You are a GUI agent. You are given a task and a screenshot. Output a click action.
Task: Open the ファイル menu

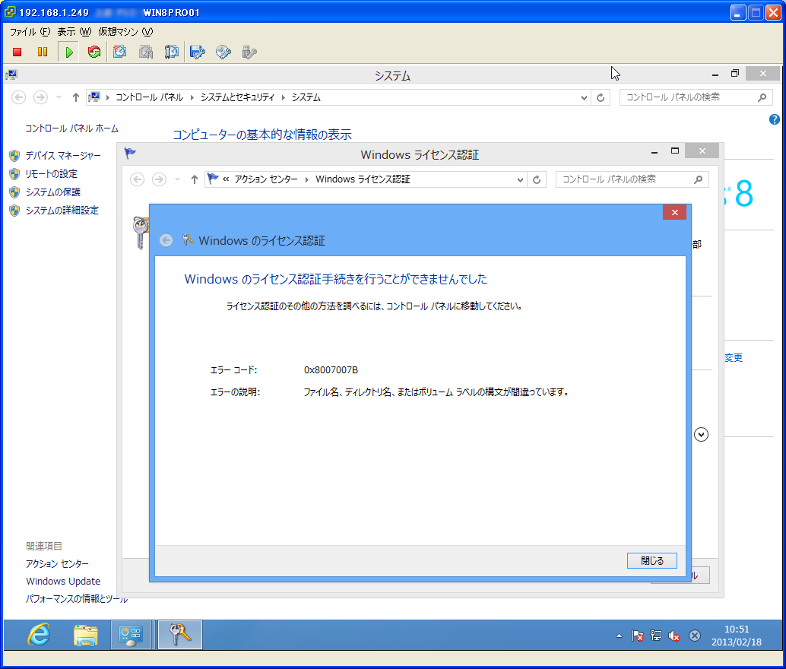(x=30, y=32)
